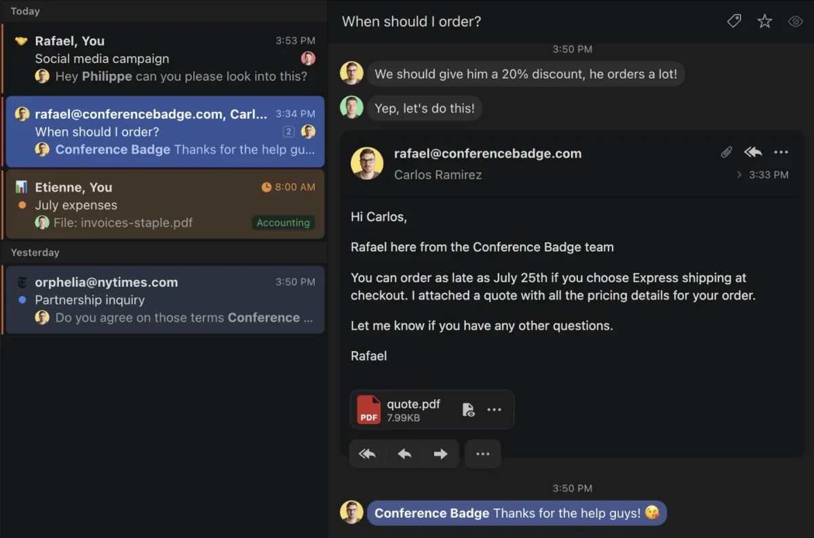Click the Philippe mention in thread preview

[x=107, y=76]
